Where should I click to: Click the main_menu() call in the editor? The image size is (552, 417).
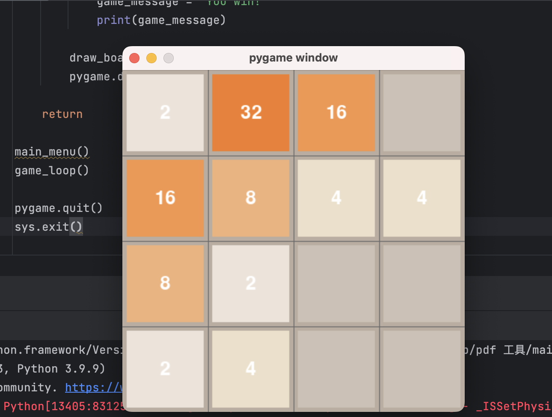[52, 152]
